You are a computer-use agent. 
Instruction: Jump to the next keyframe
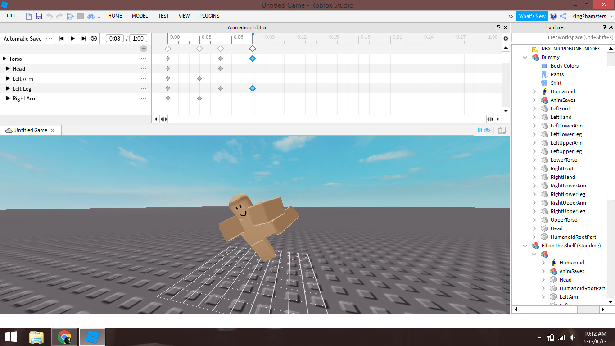[83, 38]
